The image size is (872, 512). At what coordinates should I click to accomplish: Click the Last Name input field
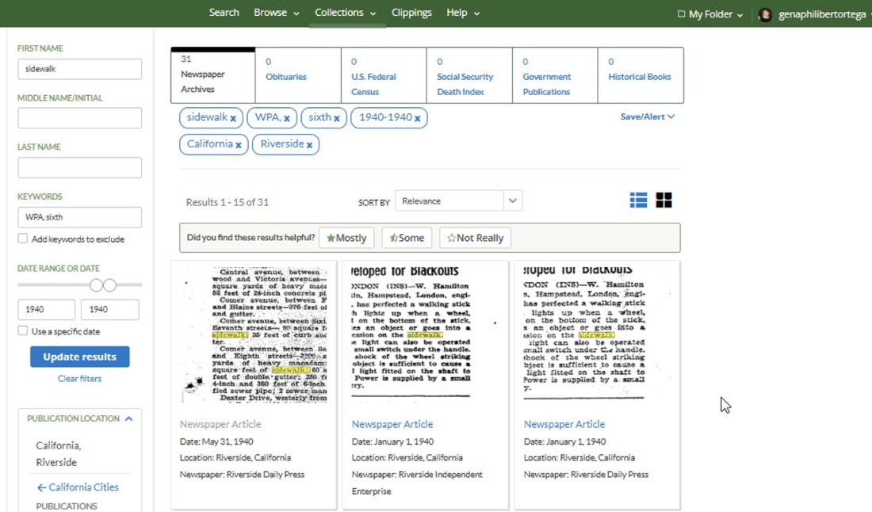[x=79, y=167]
